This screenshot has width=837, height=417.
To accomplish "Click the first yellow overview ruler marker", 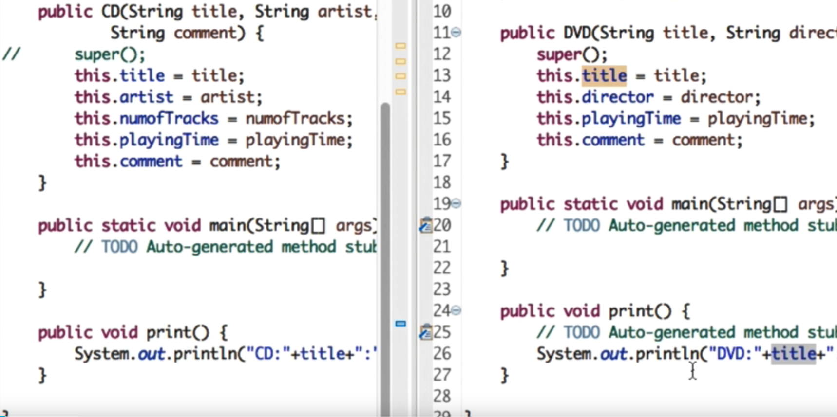I will click(400, 46).
